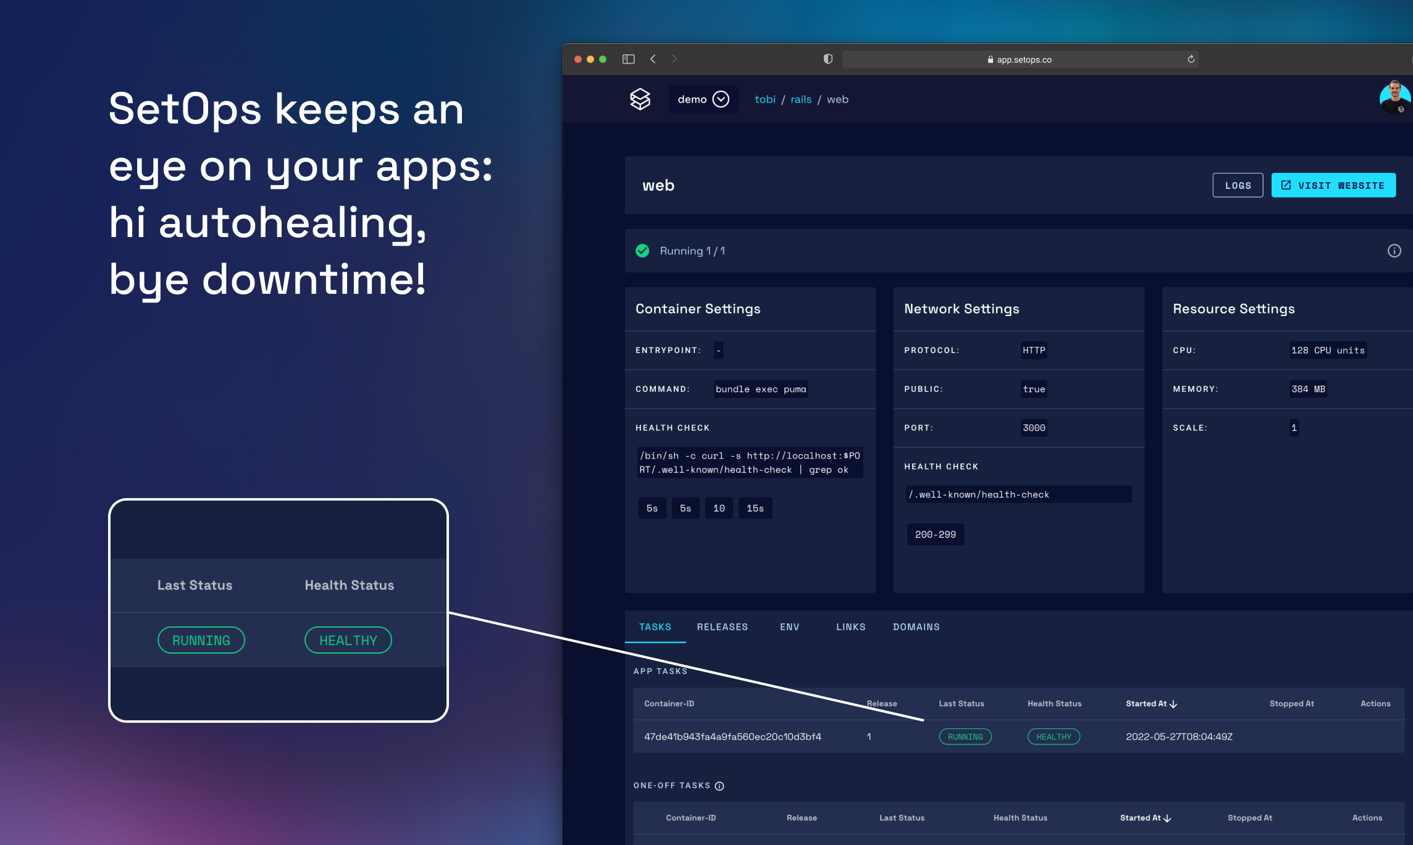Image resolution: width=1413 pixels, height=845 pixels.
Task: Open the Domains tab
Action: [x=916, y=626]
